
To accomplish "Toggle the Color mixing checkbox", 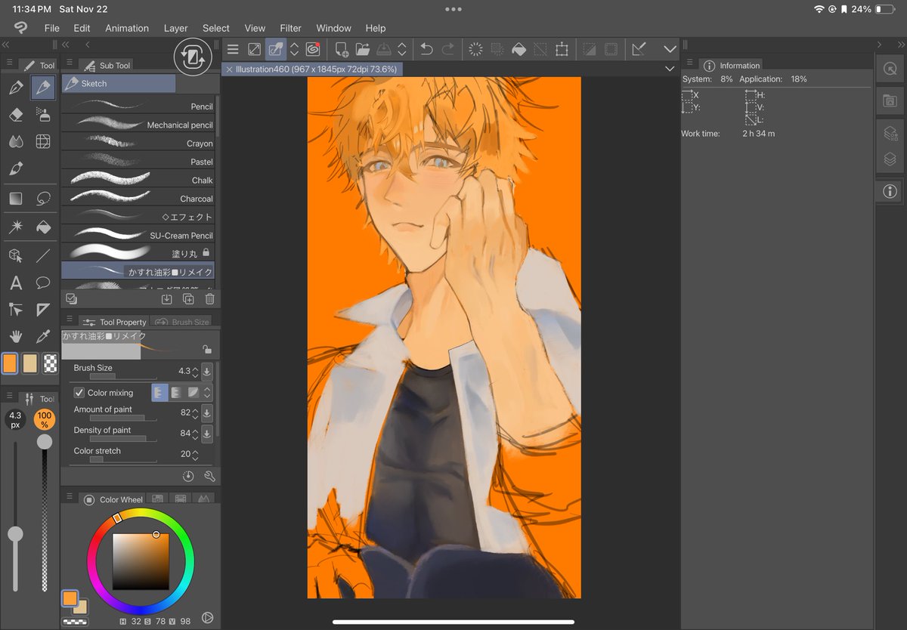I will coord(79,393).
